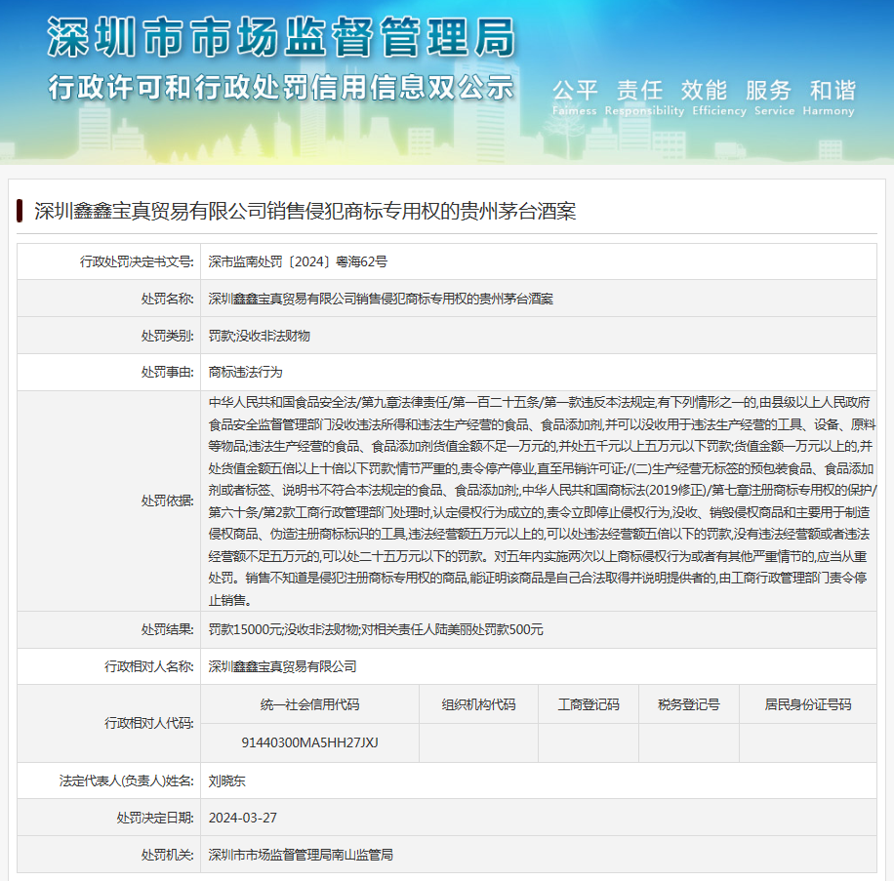894x881 pixels.
Task: Click the 税务登记号 column header
Action: point(689,705)
